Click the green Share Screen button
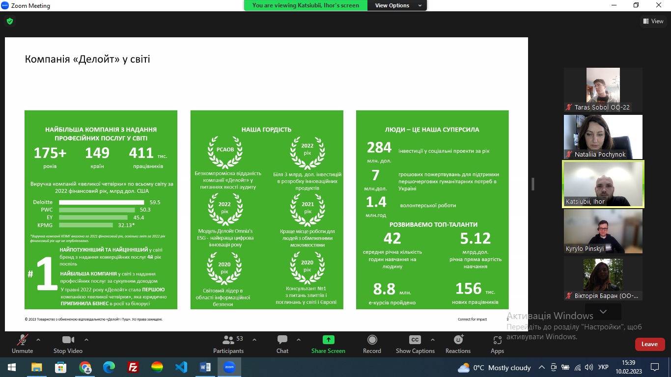 coord(328,344)
